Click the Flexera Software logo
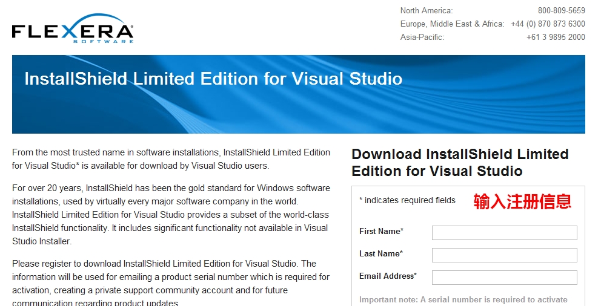Viewport: 601px width, 306px height. pos(73,28)
